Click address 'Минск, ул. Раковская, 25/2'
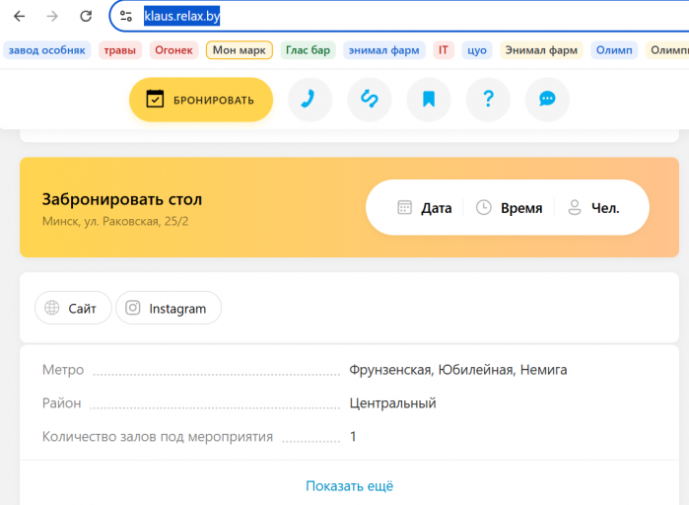The width and height of the screenshot is (689, 505). (115, 221)
